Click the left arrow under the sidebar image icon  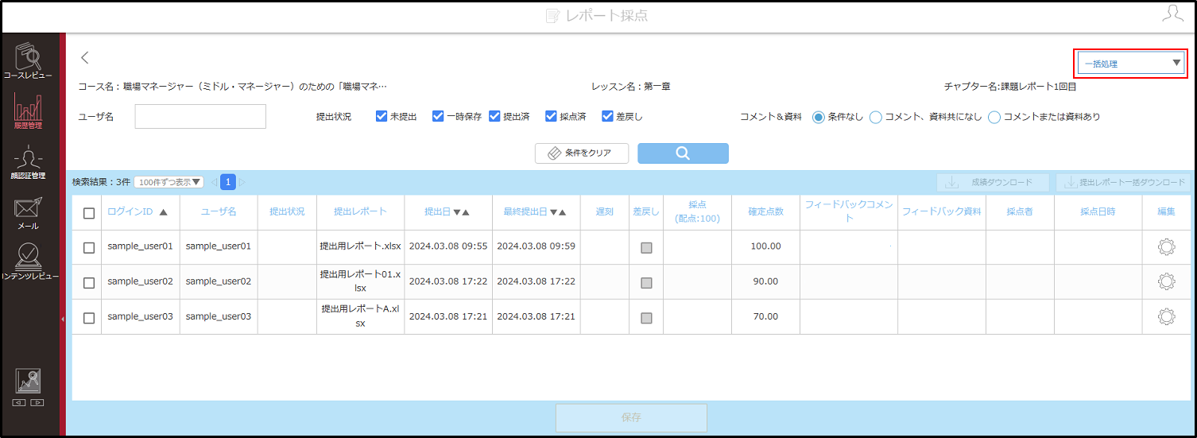pyautogui.click(x=20, y=402)
